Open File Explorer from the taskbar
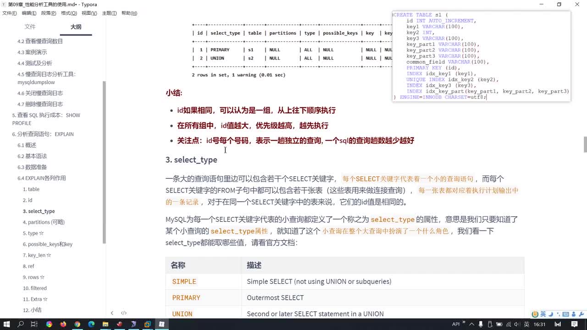Viewport: 587px width, 330px height. point(105,324)
